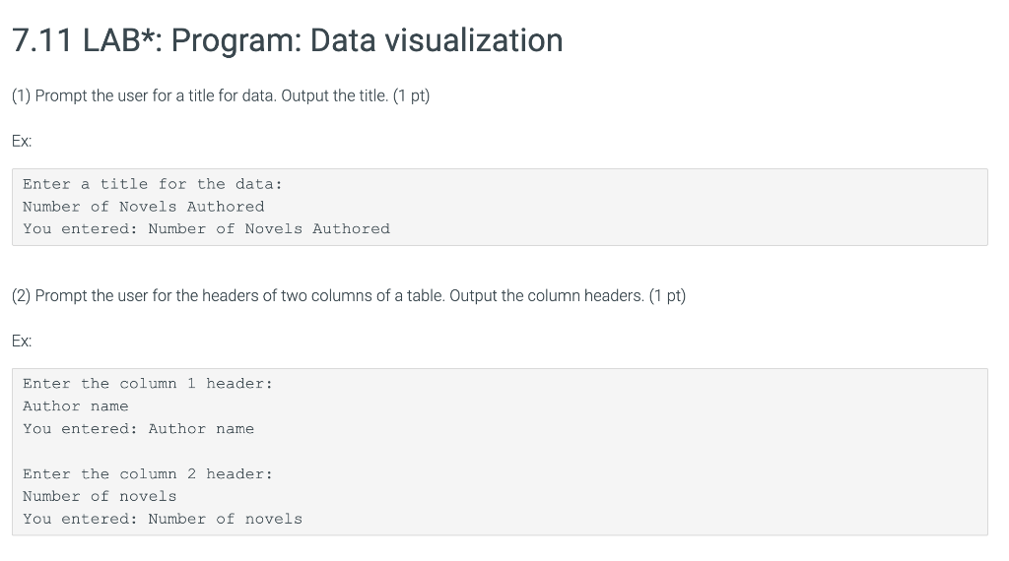Image resolution: width=1009 pixels, height=561 pixels.
Task: Click the input line "Number of novels"
Action: tap(100, 497)
